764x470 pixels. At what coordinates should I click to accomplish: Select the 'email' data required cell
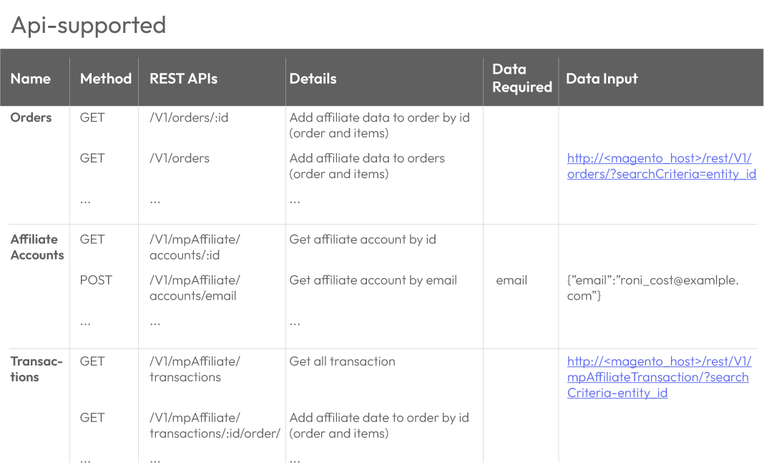[511, 280]
